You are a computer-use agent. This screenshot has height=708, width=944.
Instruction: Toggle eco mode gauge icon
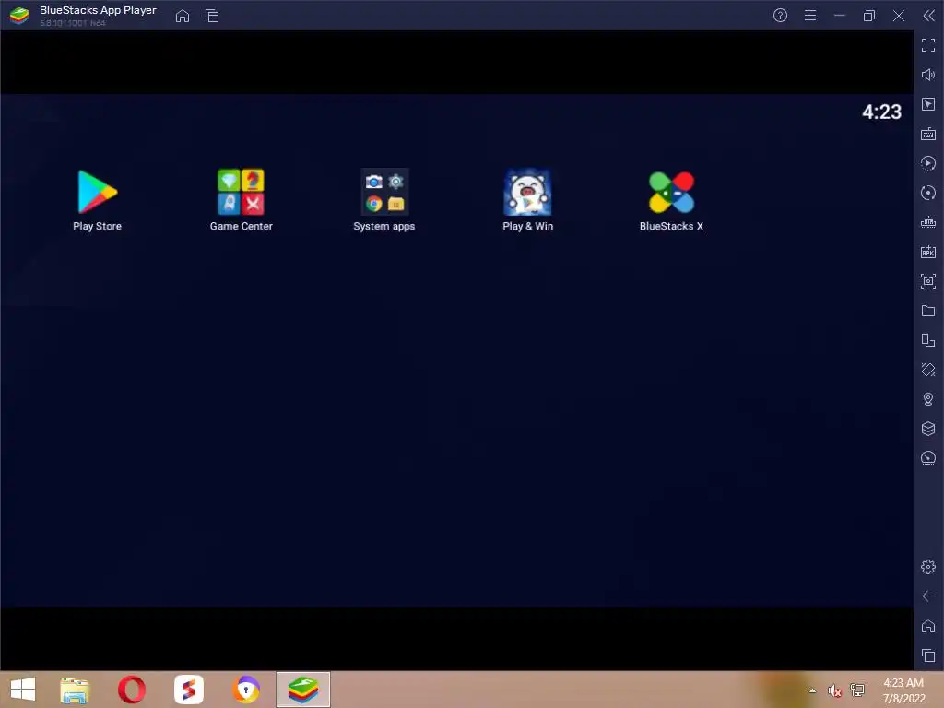[x=928, y=458]
